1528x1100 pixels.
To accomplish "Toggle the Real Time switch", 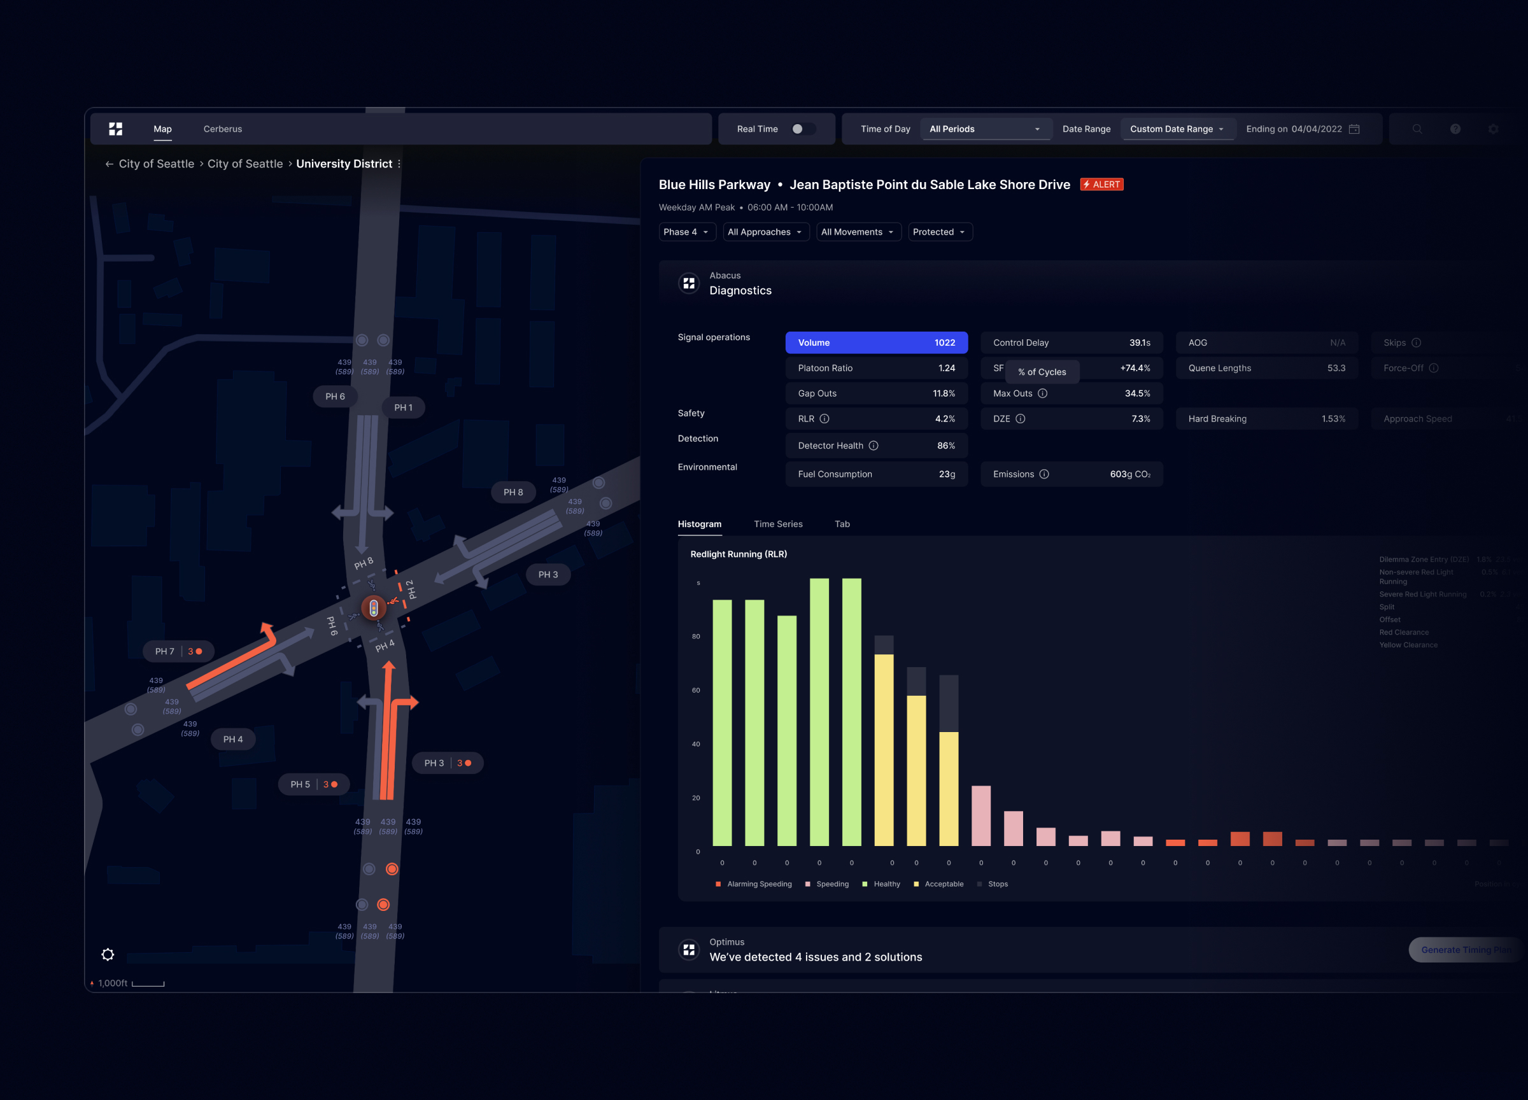I will click(803, 129).
